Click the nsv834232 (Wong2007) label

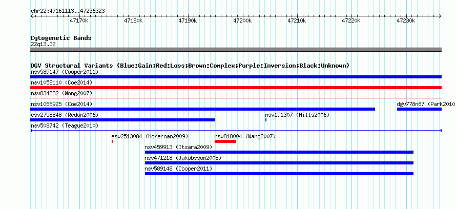pos(61,93)
